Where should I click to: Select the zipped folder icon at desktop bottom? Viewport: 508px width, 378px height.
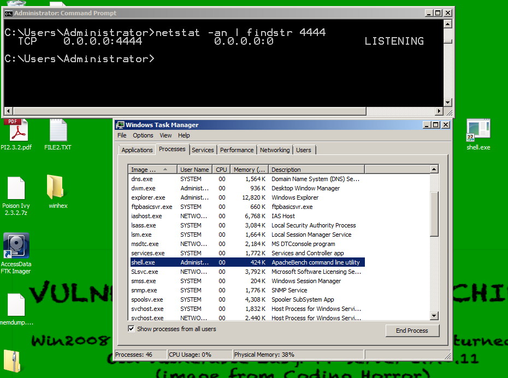(13, 362)
